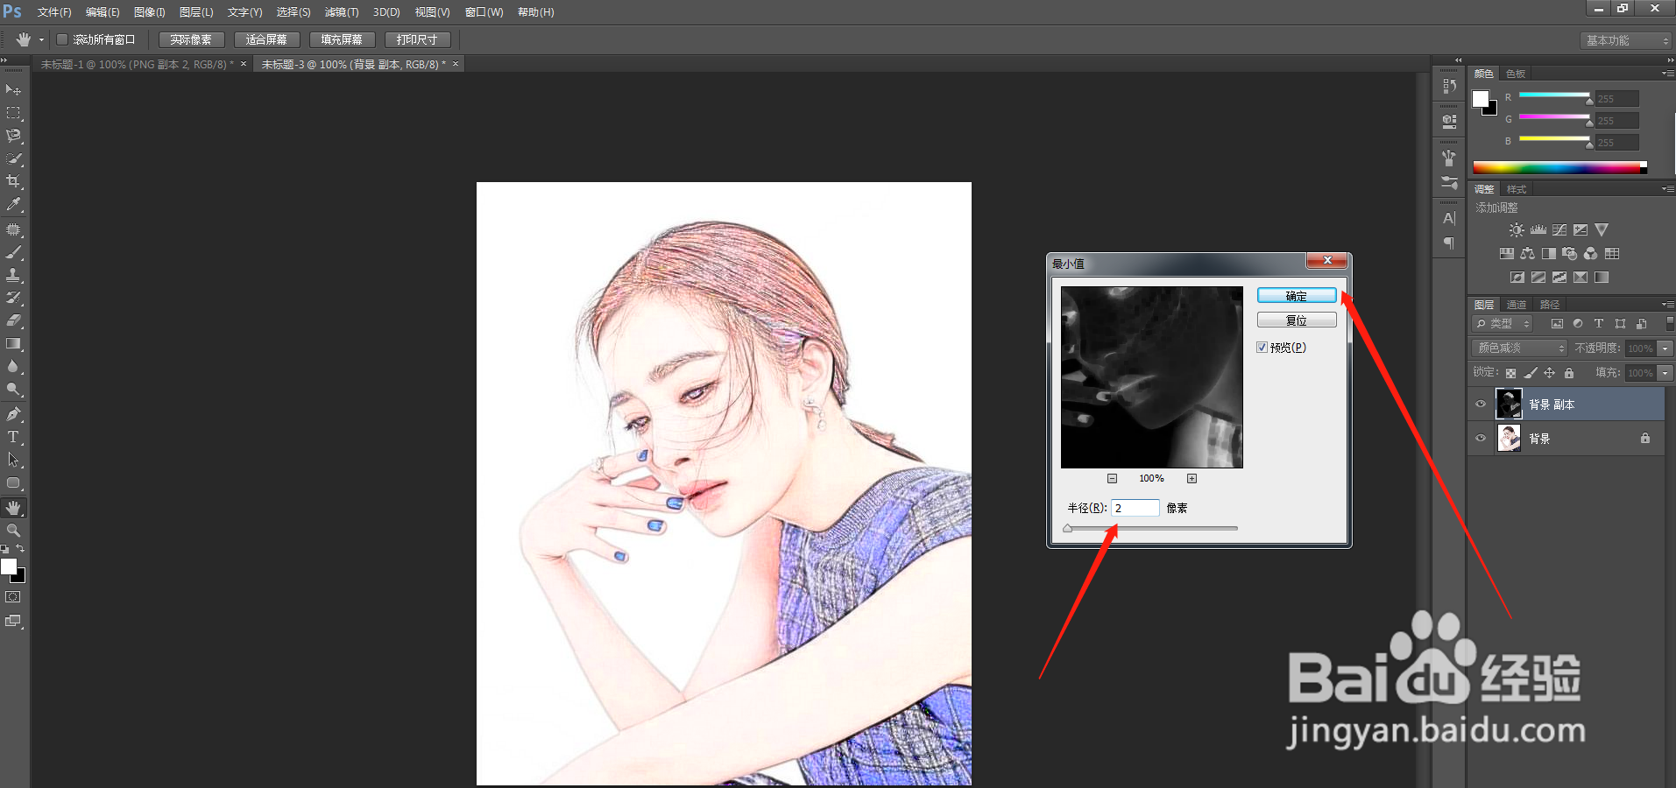
Task: Click the 半径 radius slider track
Action: pos(1151,528)
